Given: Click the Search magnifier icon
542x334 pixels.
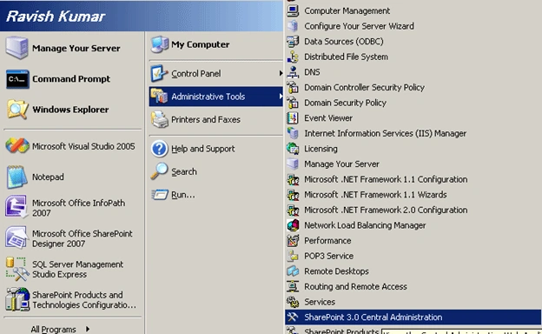Looking at the screenshot, I should [159, 171].
